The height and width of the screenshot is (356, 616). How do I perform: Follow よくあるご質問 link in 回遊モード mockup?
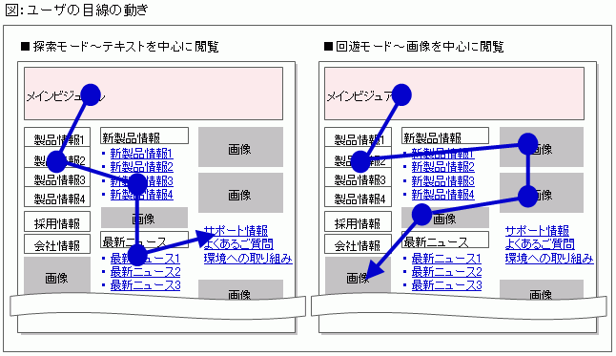540,244
